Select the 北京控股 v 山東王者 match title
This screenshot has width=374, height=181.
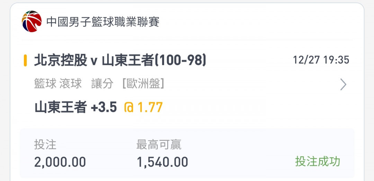click(120, 61)
